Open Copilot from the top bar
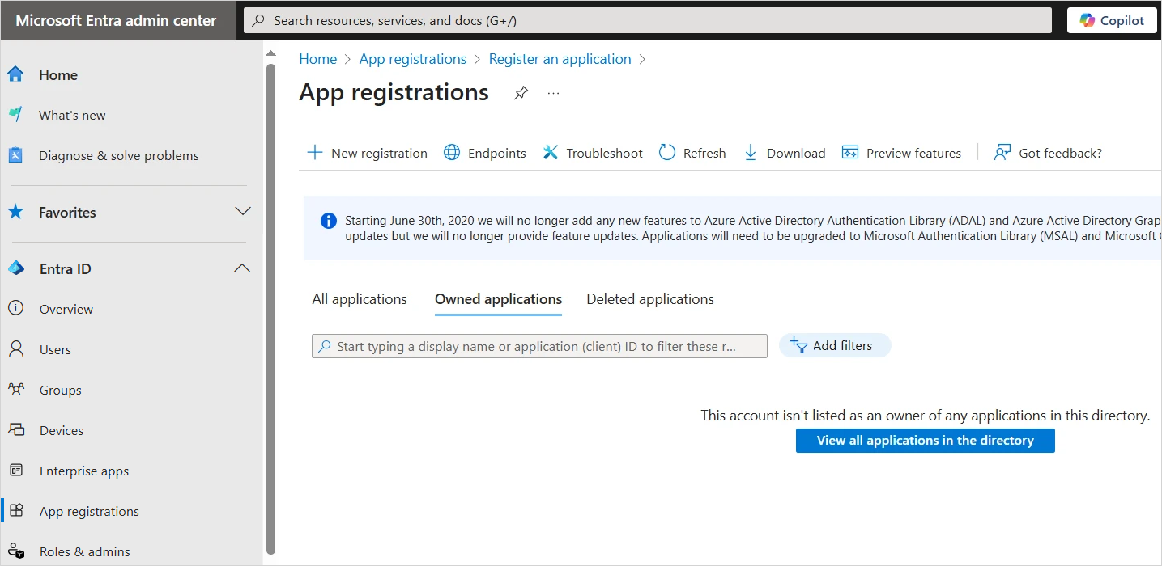This screenshot has height=566, width=1162. pos(1111,20)
